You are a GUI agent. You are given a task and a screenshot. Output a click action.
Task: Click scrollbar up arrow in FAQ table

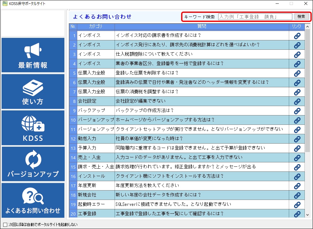[307, 27]
